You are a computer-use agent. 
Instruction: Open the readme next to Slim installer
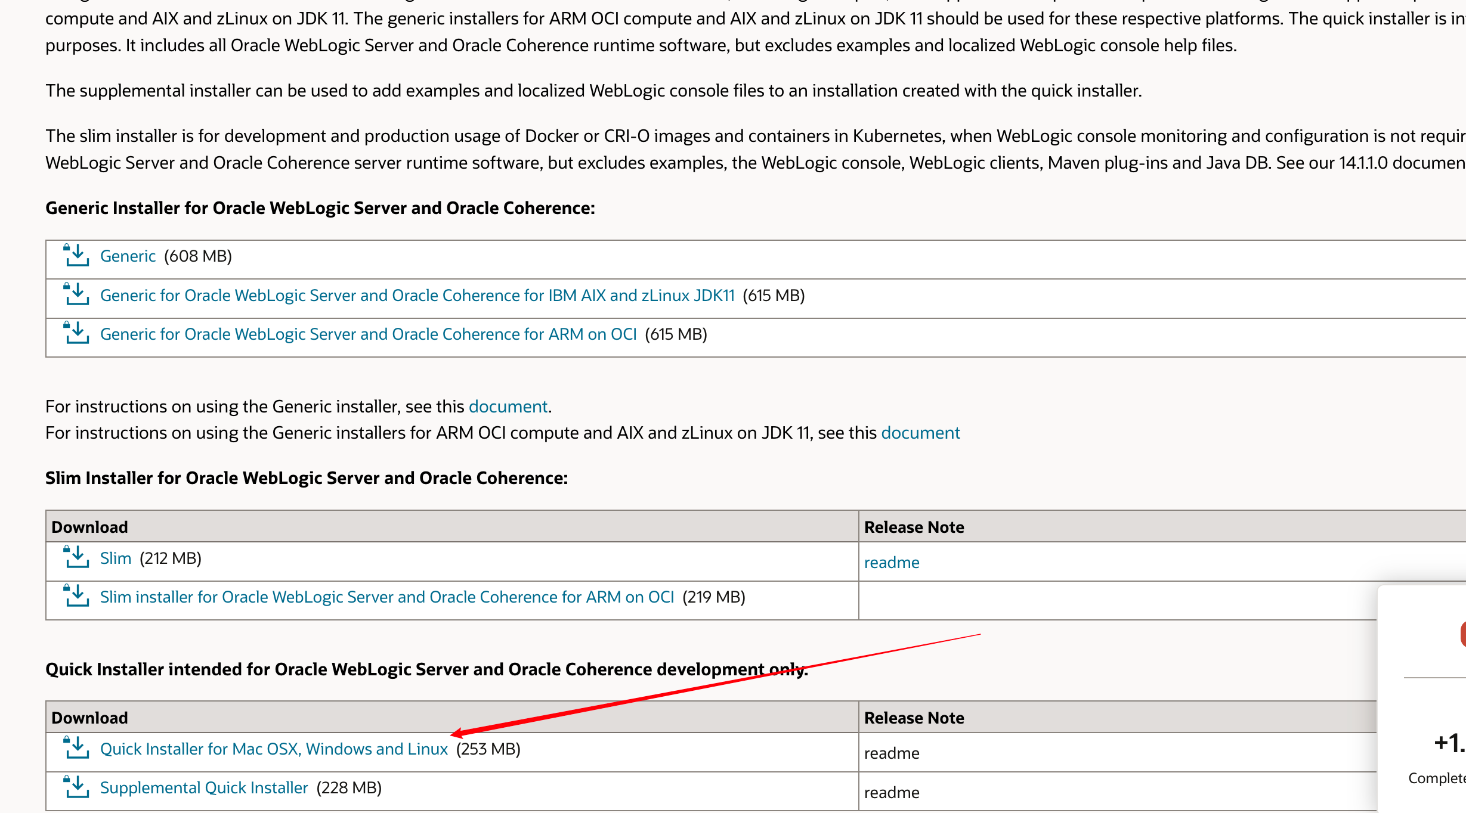[x=891, y=561]
